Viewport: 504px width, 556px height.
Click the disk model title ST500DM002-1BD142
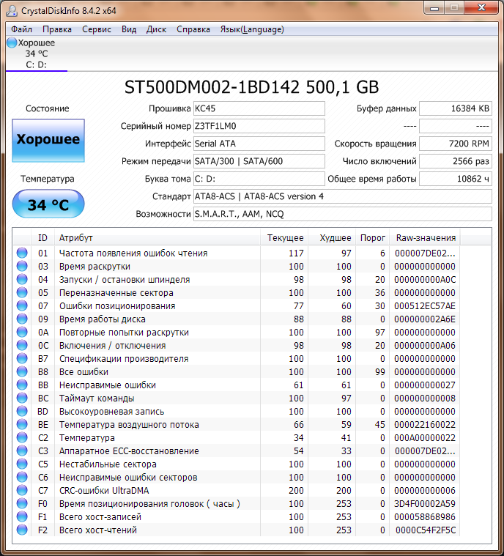coord(212,87)
